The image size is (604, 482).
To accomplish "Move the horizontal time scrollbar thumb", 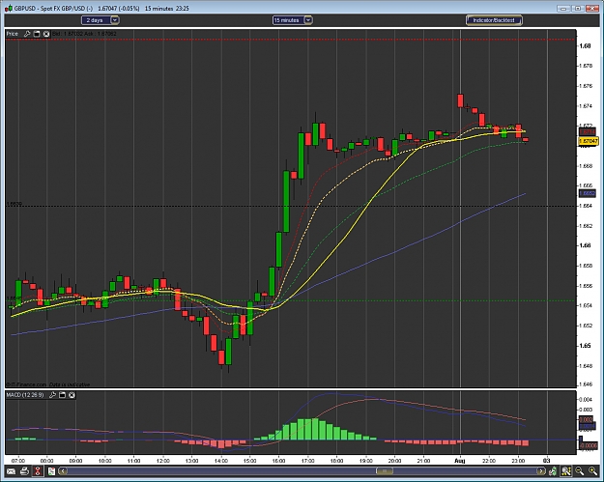I will tap(385, 470).
